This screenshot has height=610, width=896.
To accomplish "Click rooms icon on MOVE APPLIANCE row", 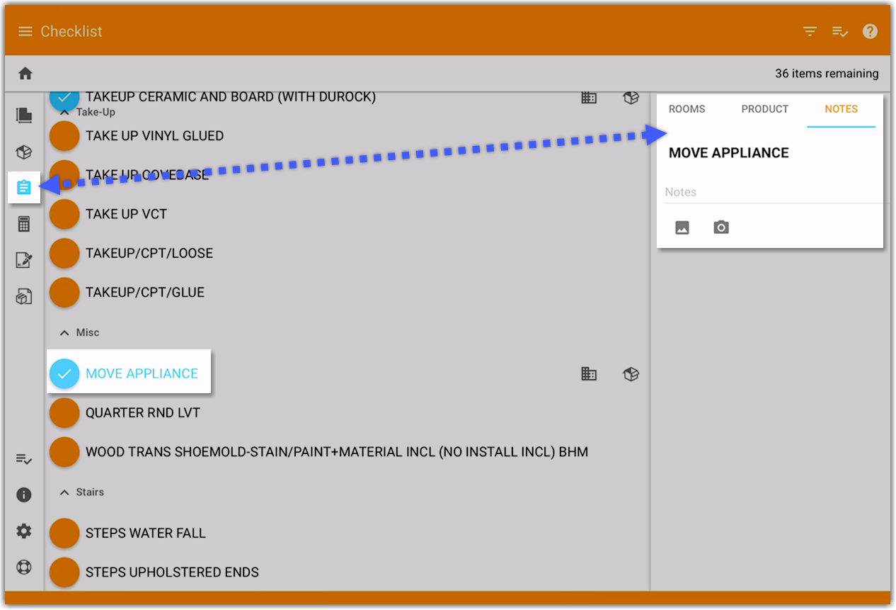I will tap(589, 373).
